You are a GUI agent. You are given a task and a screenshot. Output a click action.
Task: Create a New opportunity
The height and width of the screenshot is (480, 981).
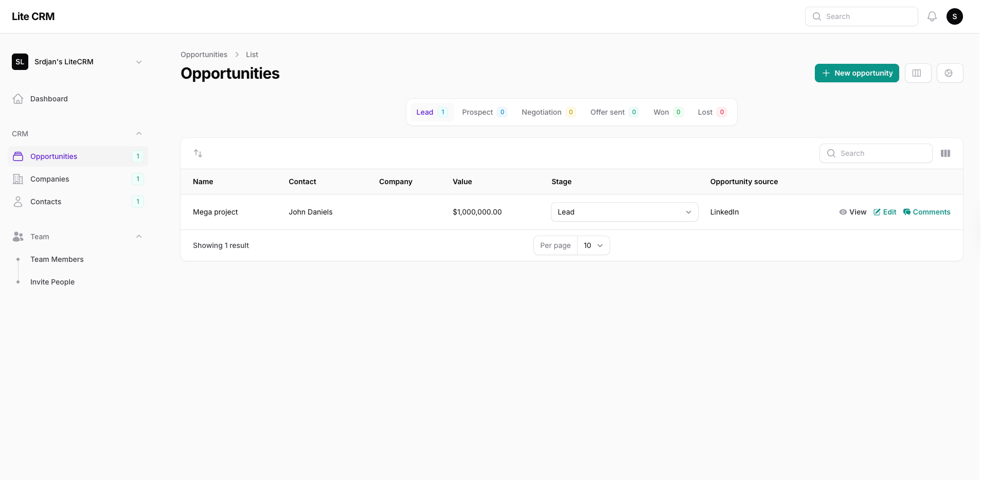point(857,73)
